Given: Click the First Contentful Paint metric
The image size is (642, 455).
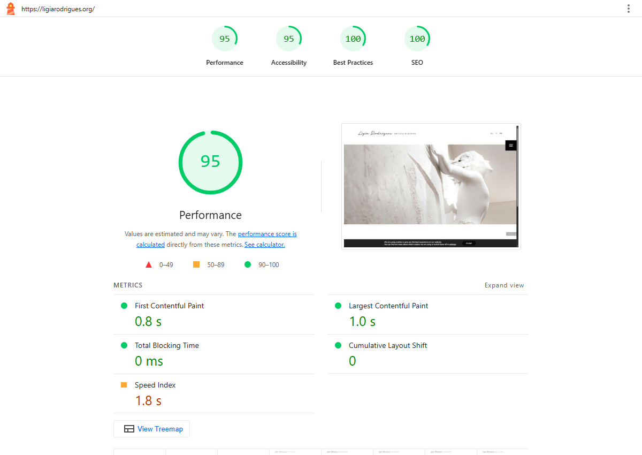Looking at the screenshot, I should [x=214, y=315].
